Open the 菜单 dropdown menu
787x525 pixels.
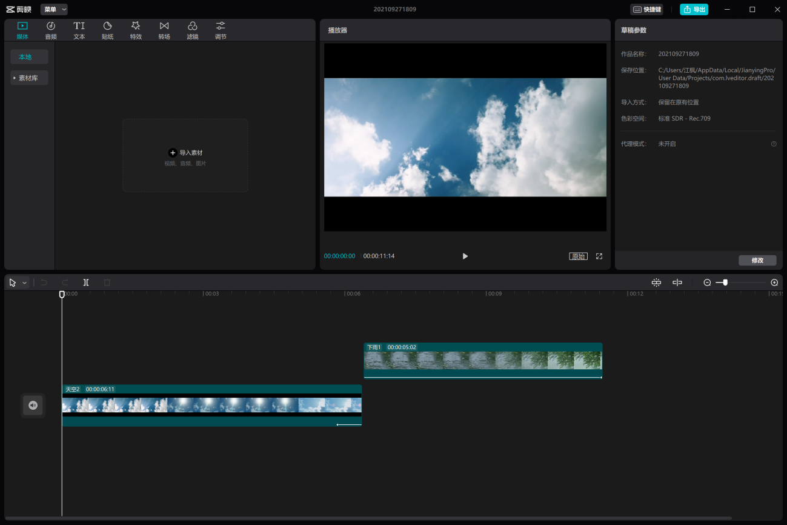(x=54, y=10)
